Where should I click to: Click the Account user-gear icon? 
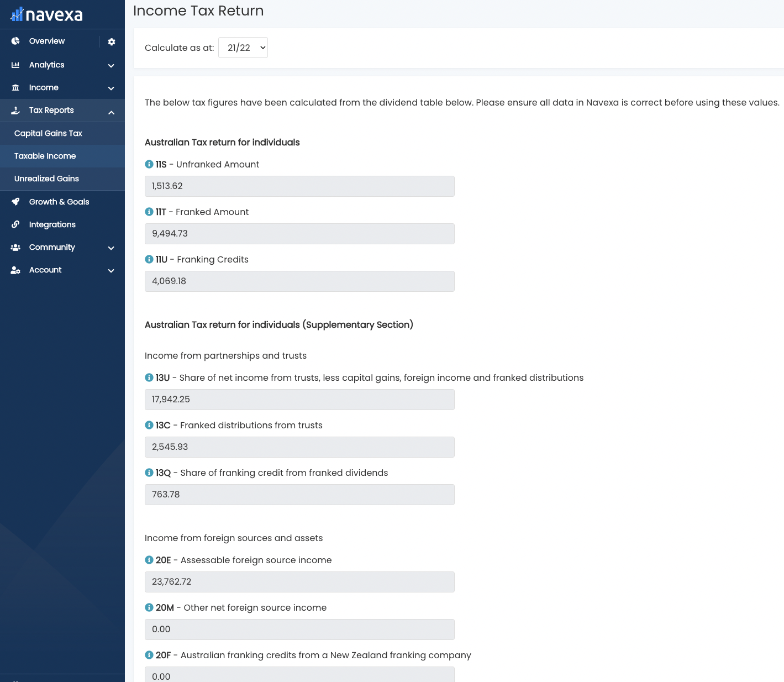(15, 270)
